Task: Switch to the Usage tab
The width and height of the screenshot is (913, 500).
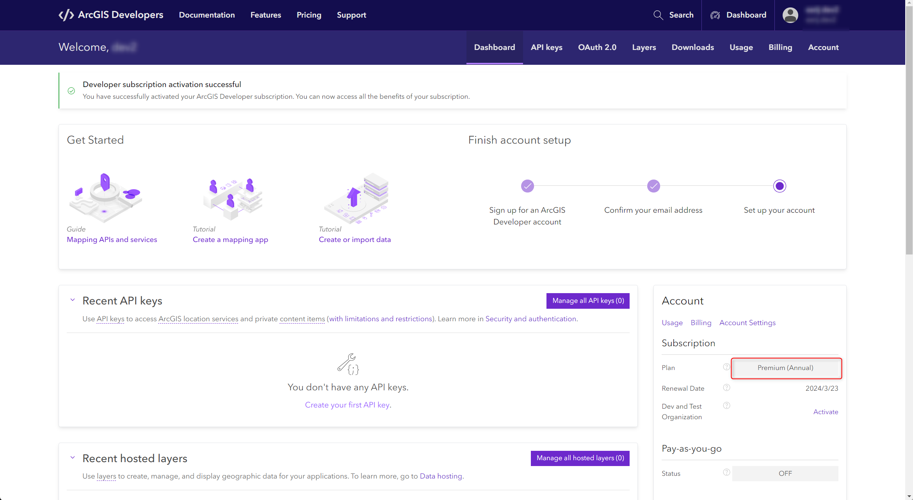Action: click(741, 47)
